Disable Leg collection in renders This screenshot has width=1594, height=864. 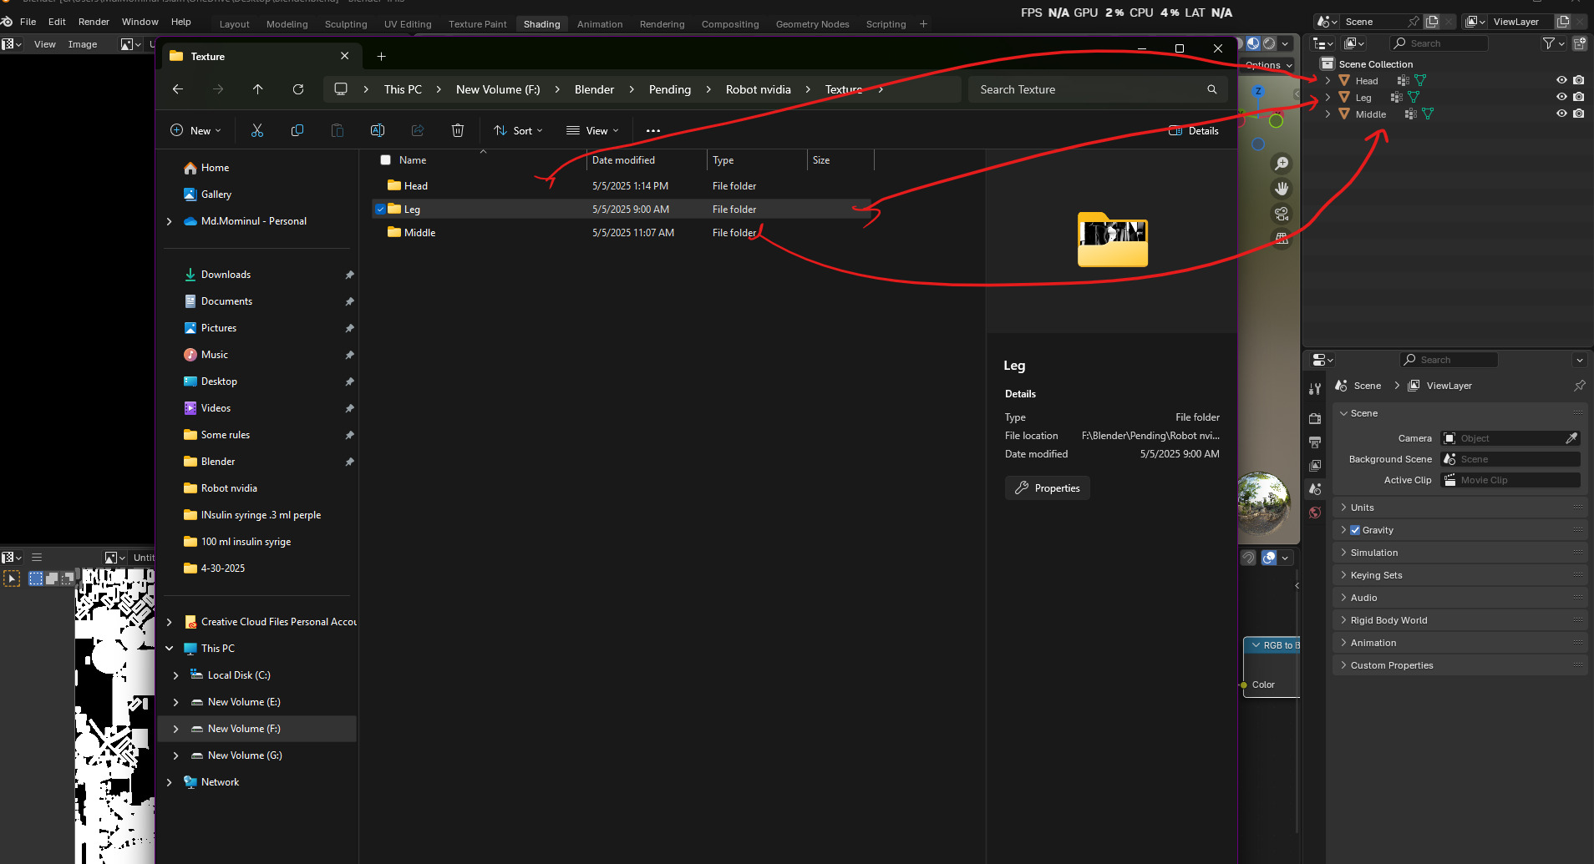[1578, 97]
